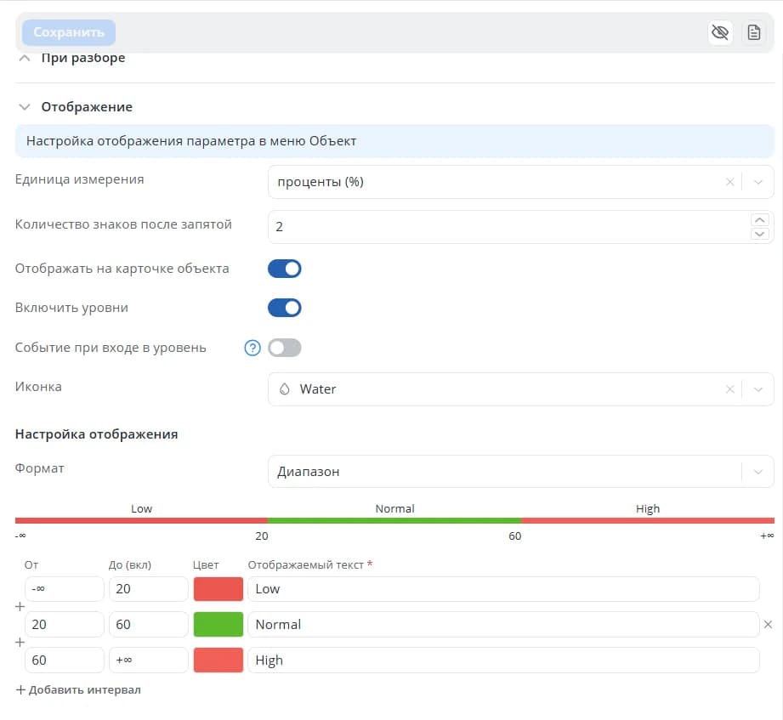Insert interval after Normal row plus icon
Viewport: 783px width, 720px height.
[20, 642]
